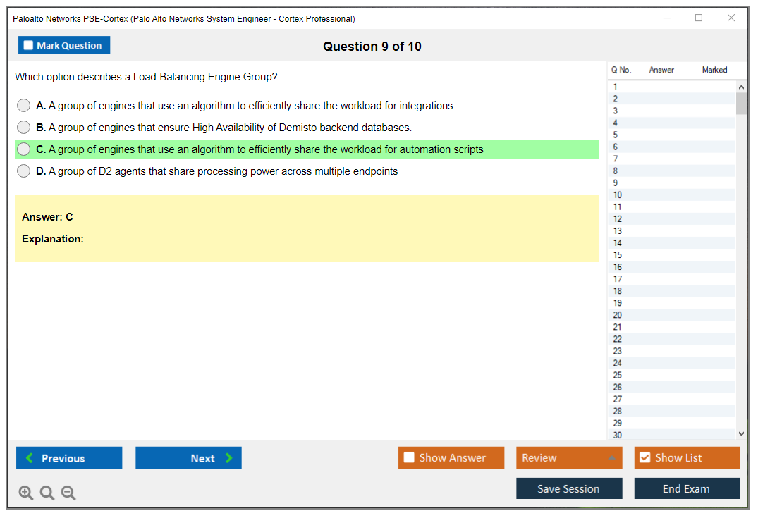758x518 pixels.
Task: Maximize the exam window
Action: [699, 18]
